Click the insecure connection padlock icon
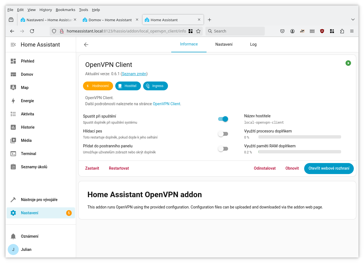The height and width of the screenshot is (263, 364). tap(62, 31)
